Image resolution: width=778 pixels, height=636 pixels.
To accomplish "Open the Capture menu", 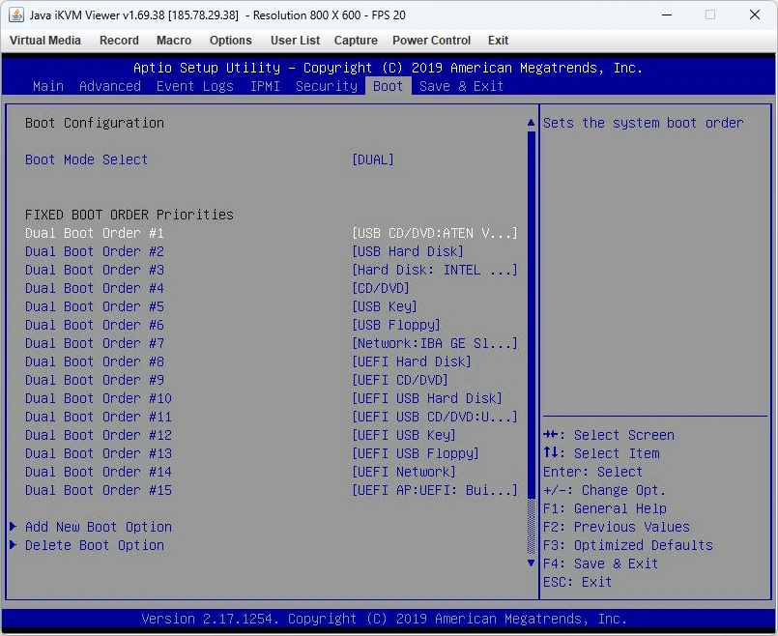I will point(356,41).
